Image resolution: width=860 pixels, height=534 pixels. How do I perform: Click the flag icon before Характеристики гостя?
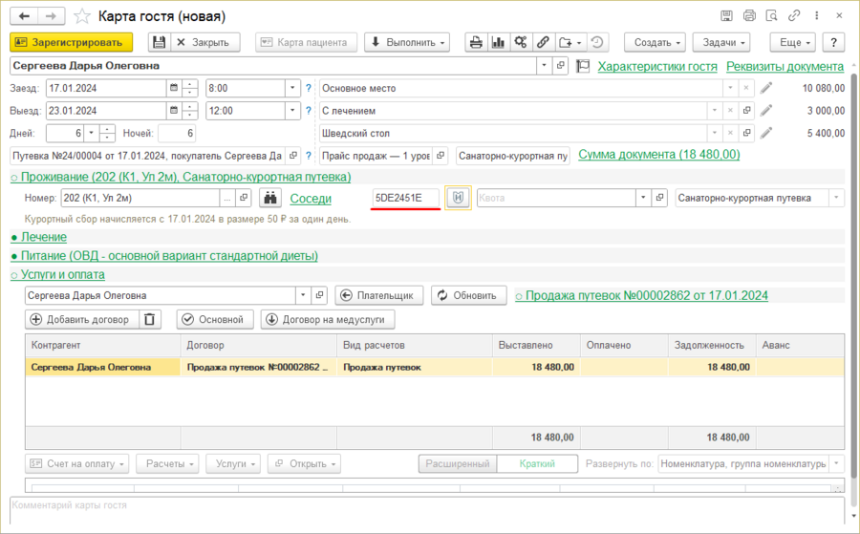click(x=583, y=66)
